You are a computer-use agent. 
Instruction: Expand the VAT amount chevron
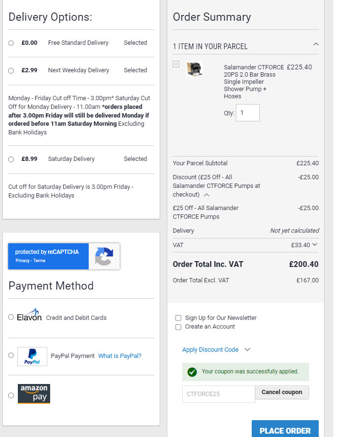click(x=315, y=244)
